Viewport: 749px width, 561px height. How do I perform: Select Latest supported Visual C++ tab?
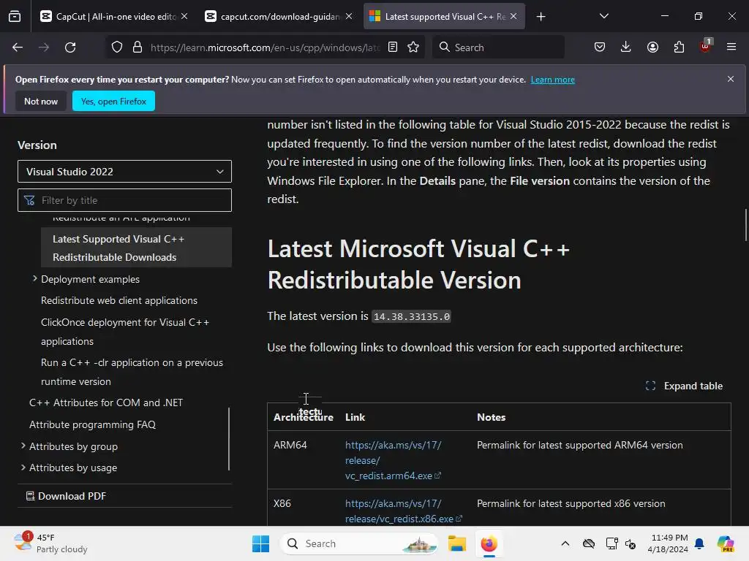tap(444, 17)
